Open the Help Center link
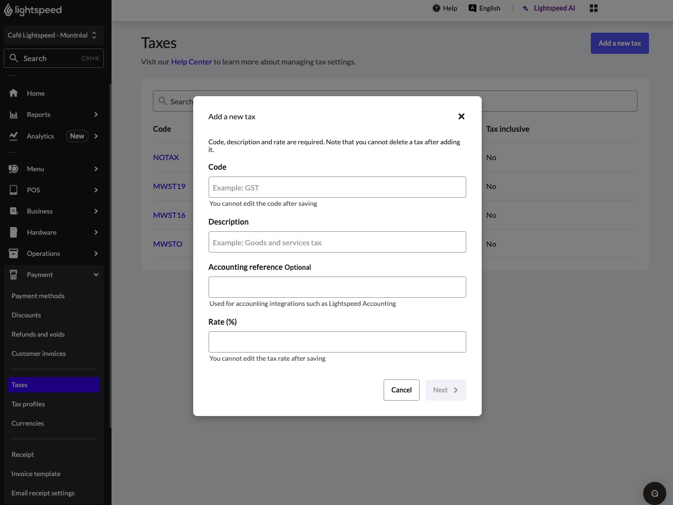The height and width of the screenshot is (505, 673). click(191, 62)
